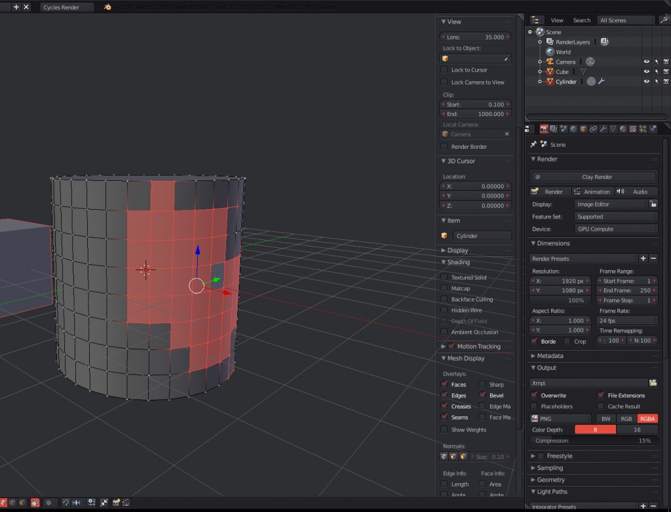Enable face select mode in the 3D view header
Image resolution: width=671 pixels, height=512 pixels.
tap(22, 502)
